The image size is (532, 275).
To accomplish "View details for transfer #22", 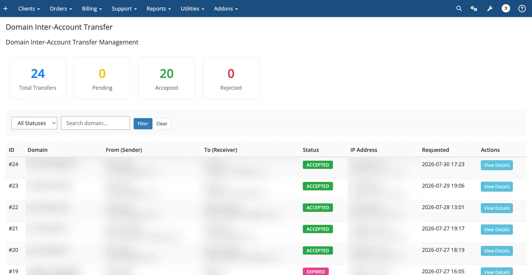I will 497,208.
